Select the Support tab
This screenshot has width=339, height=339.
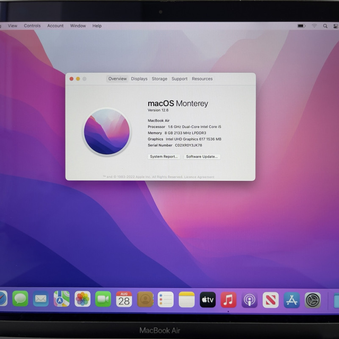click(x=179, y=79)
